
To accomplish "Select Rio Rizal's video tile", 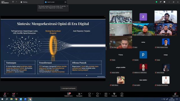I will pos(121,42).
